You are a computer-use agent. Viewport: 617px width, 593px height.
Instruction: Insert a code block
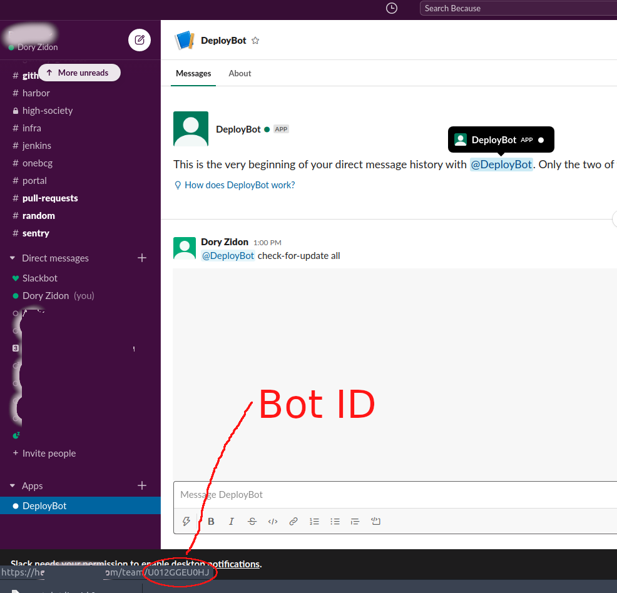[376, 522]
